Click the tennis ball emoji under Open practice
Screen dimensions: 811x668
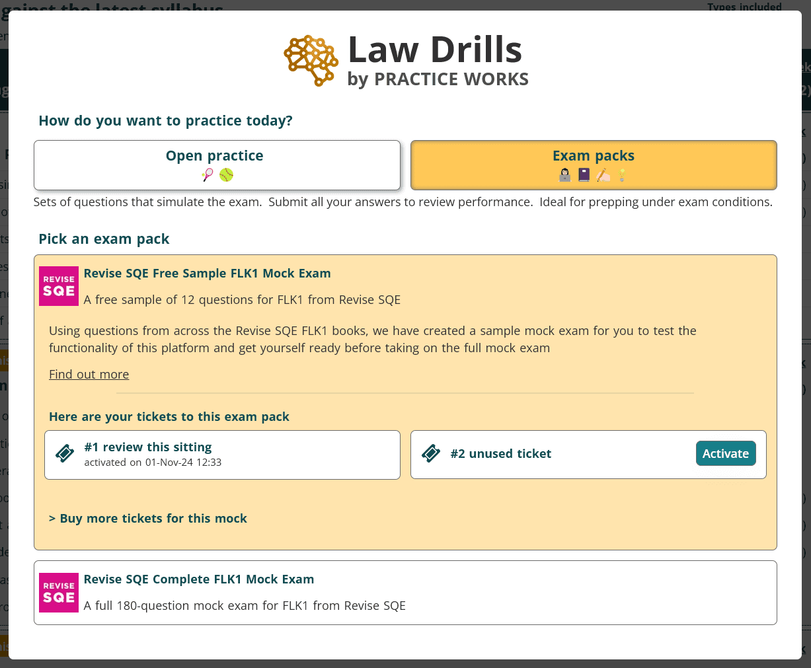click(225, 174)
